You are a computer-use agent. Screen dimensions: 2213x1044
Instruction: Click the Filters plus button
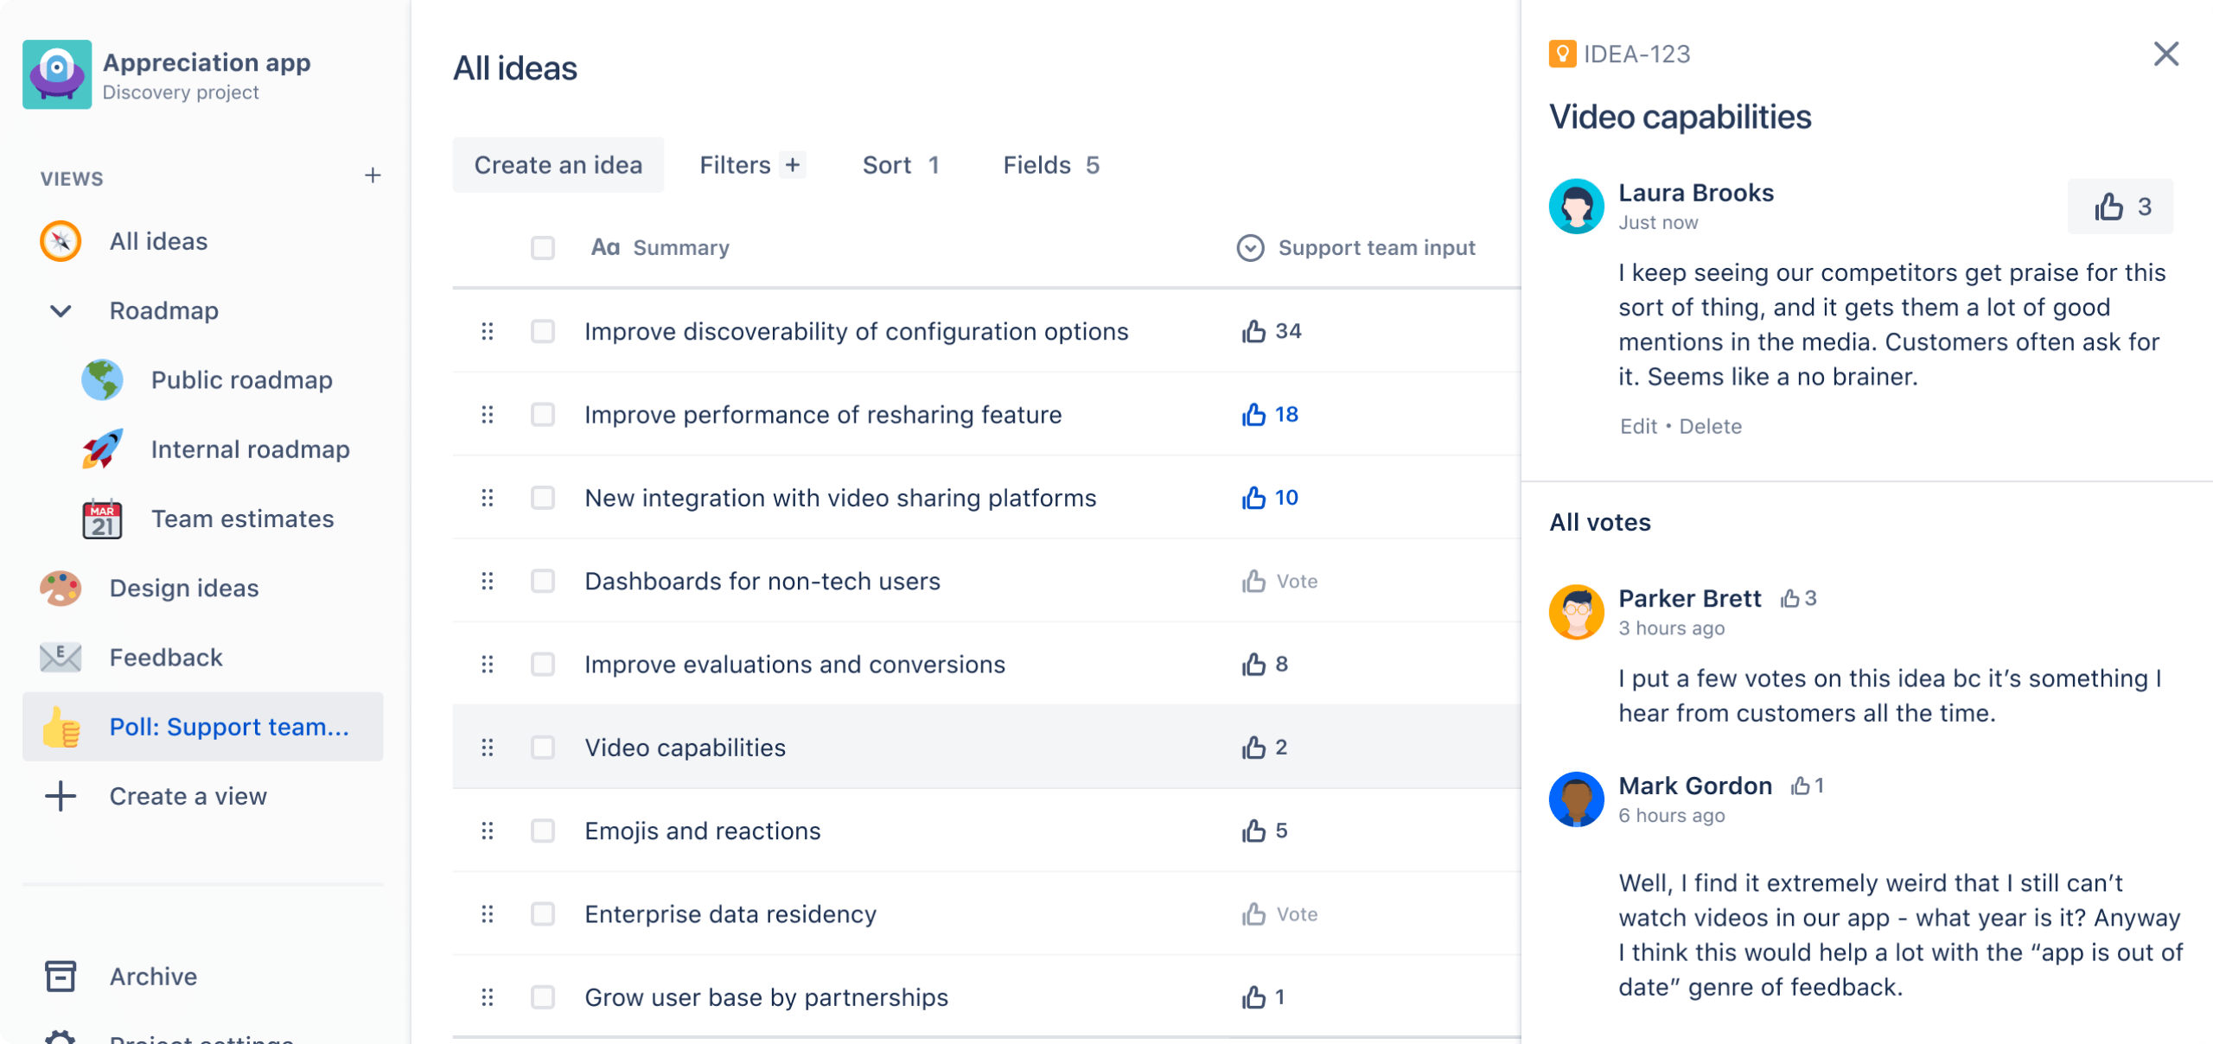792,165
